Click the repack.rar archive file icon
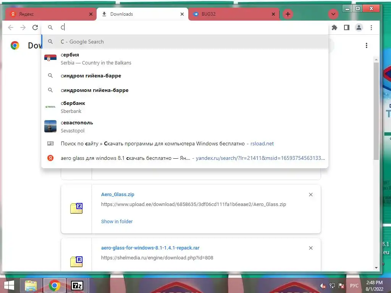This screenshot has width=391, height=293. (76, 262)
